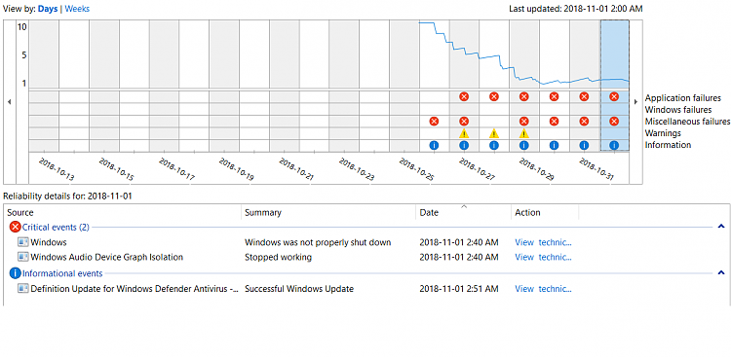Open View technical details for Audio Device Graph Isolation

[543, 257]
